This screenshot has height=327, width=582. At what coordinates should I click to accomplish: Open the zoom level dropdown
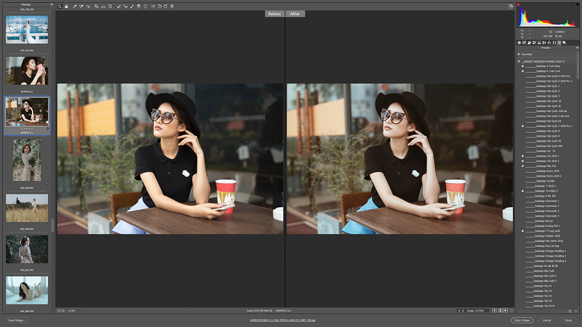coord(79,311)
